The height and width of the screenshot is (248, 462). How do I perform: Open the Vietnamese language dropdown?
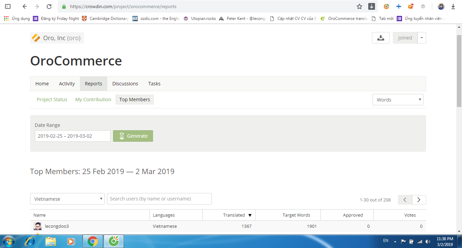coord(67,199)
